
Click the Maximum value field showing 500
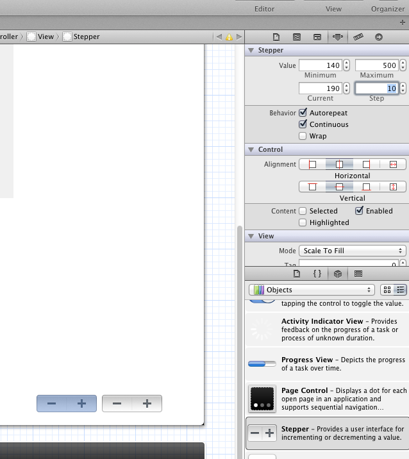point(377,65)
